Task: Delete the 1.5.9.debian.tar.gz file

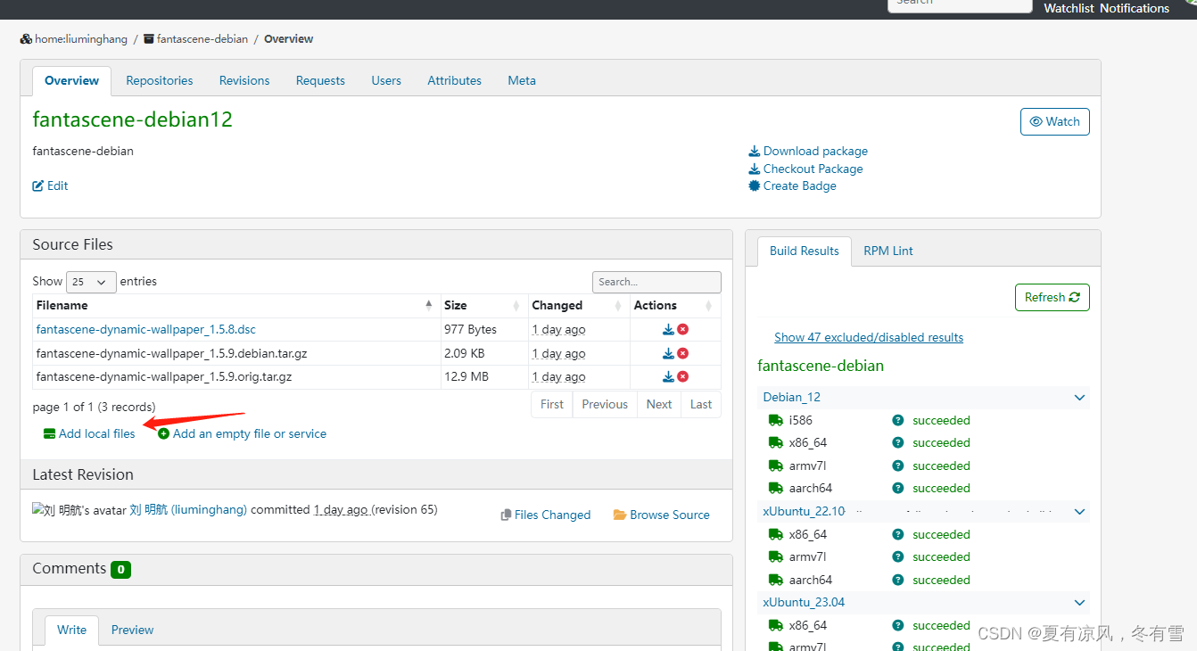Action: (x=682, y=353)
